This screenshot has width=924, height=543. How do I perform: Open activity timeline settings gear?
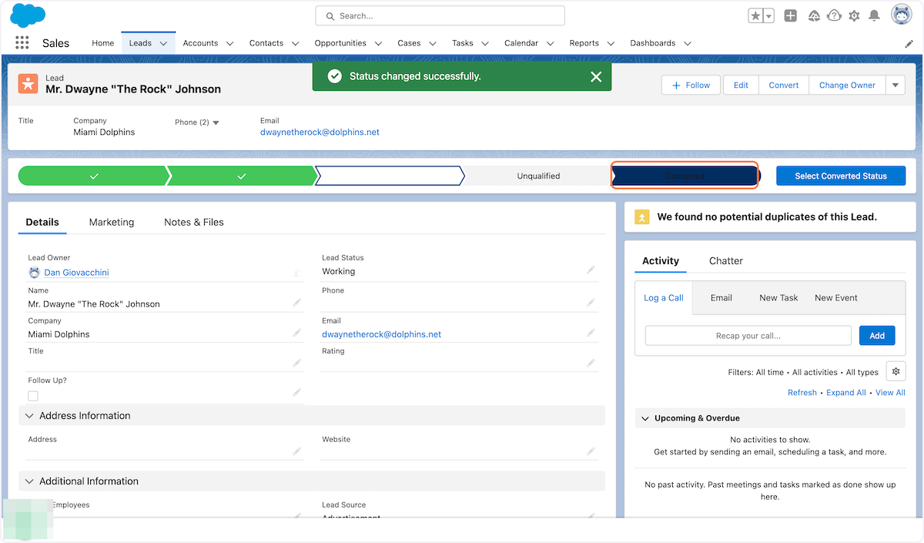point(896,371)
